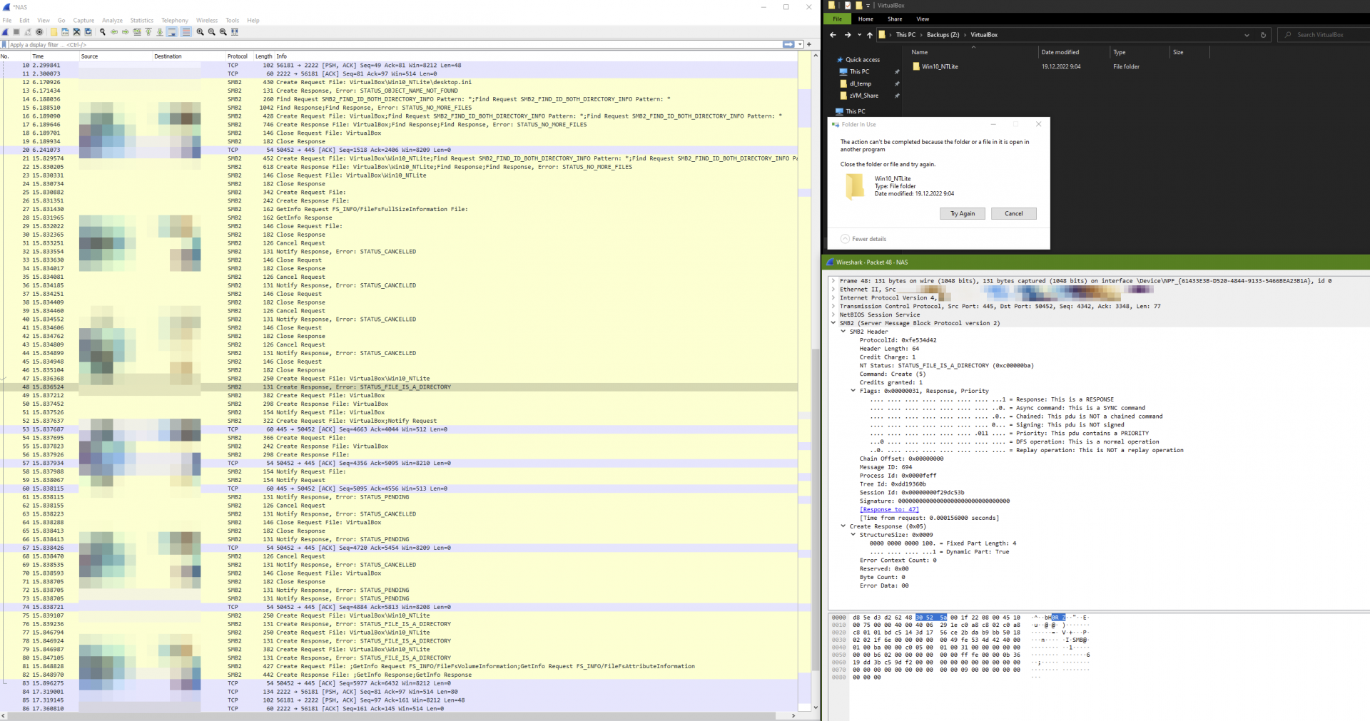Zoom in the Wireshark main window text

point(200,32)
